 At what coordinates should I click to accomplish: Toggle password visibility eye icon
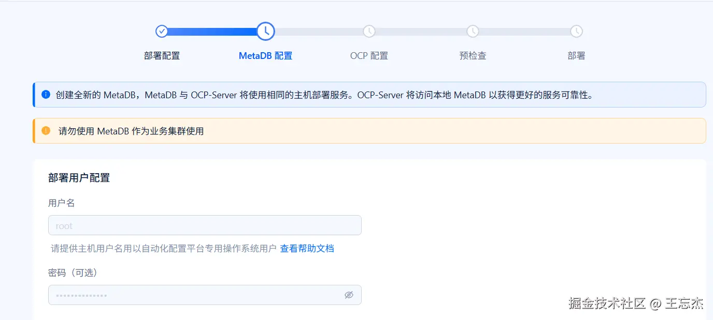(x=349, y=295)
